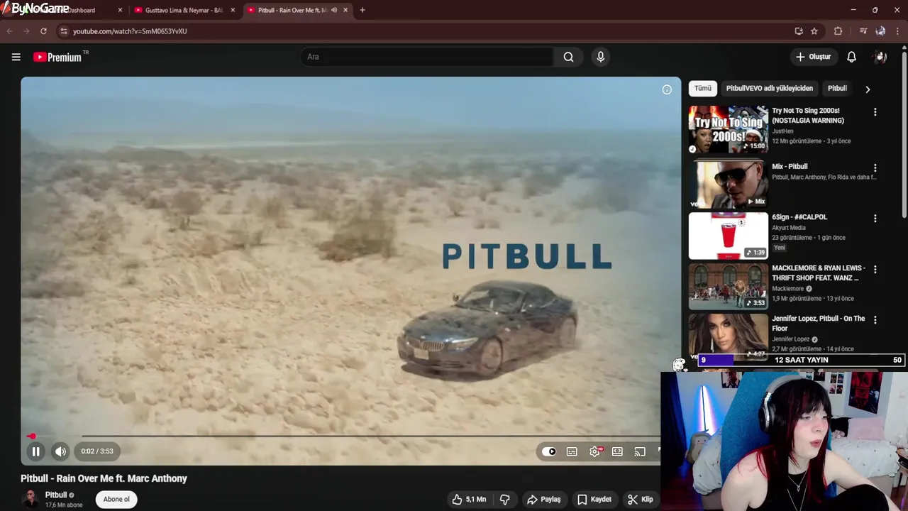
Task: Open the YouTube hamburger guide menu
Action: (16, 57)
